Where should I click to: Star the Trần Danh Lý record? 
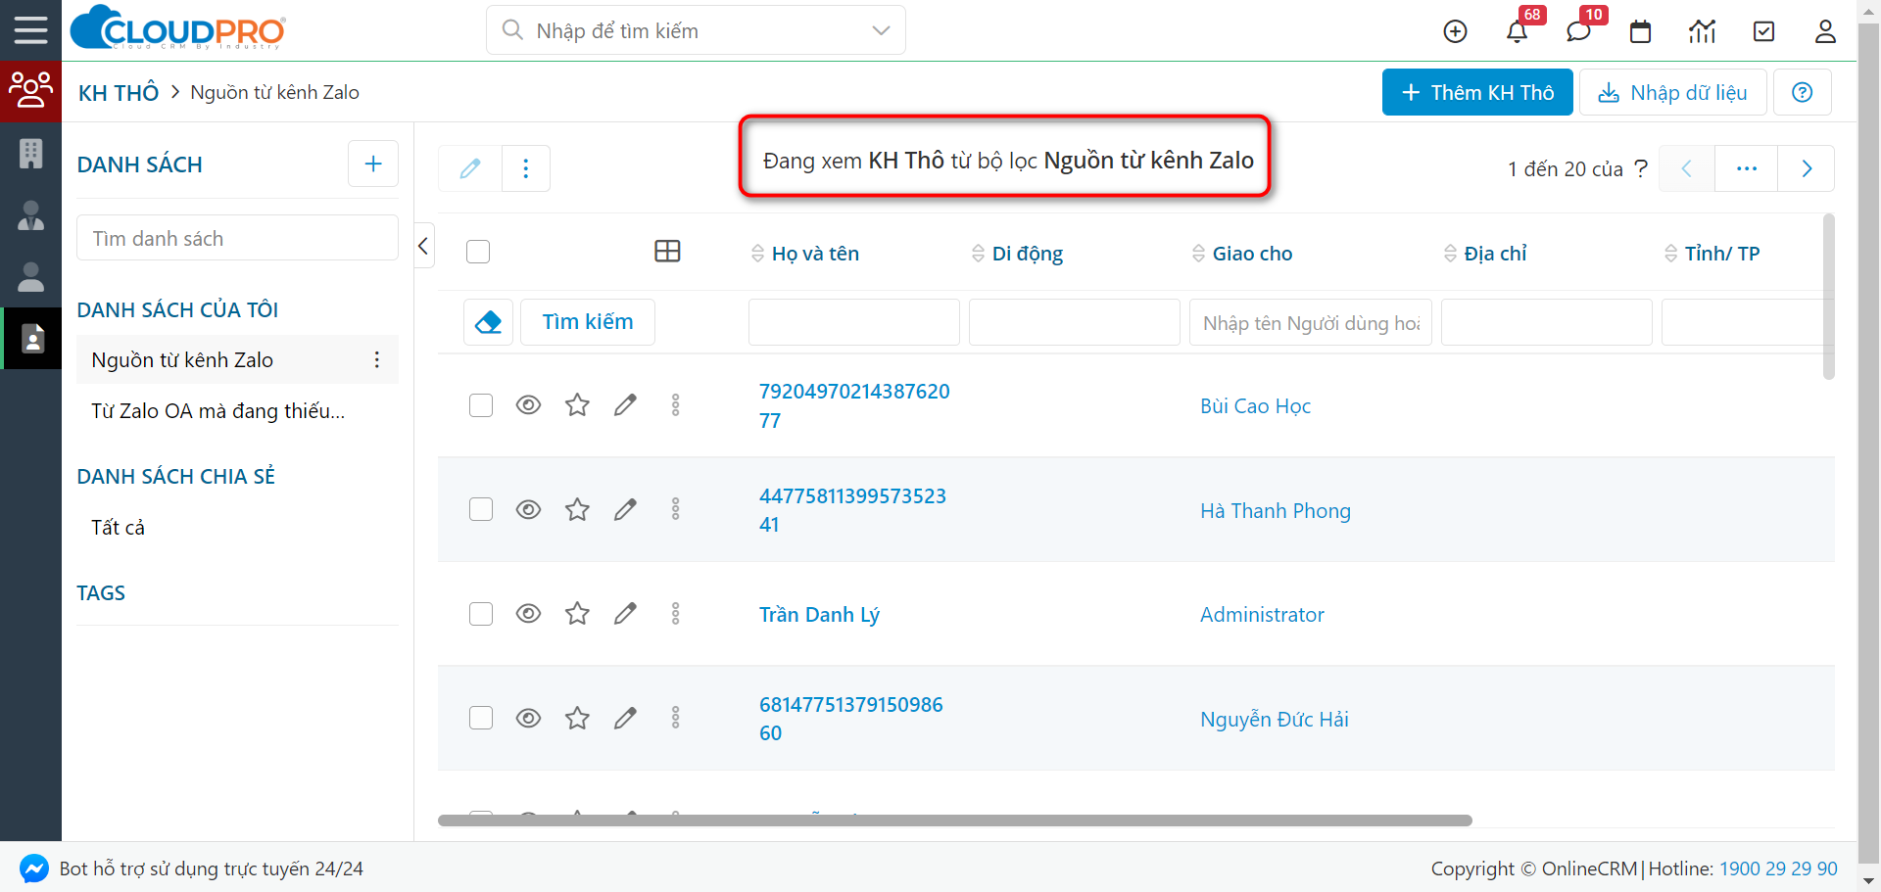pos(577,614)
